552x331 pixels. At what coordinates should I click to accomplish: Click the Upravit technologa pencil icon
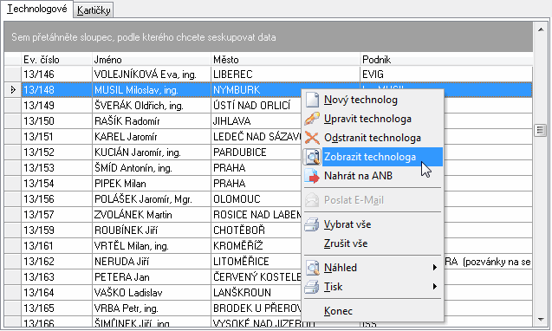click(312, 119)
